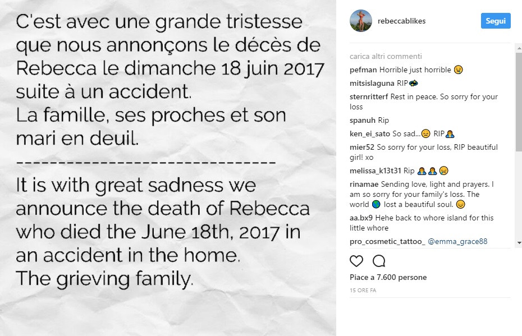Open rinamae's profile from her comment
The width and height of the screenshot is (522, 336).
(364, 184)
